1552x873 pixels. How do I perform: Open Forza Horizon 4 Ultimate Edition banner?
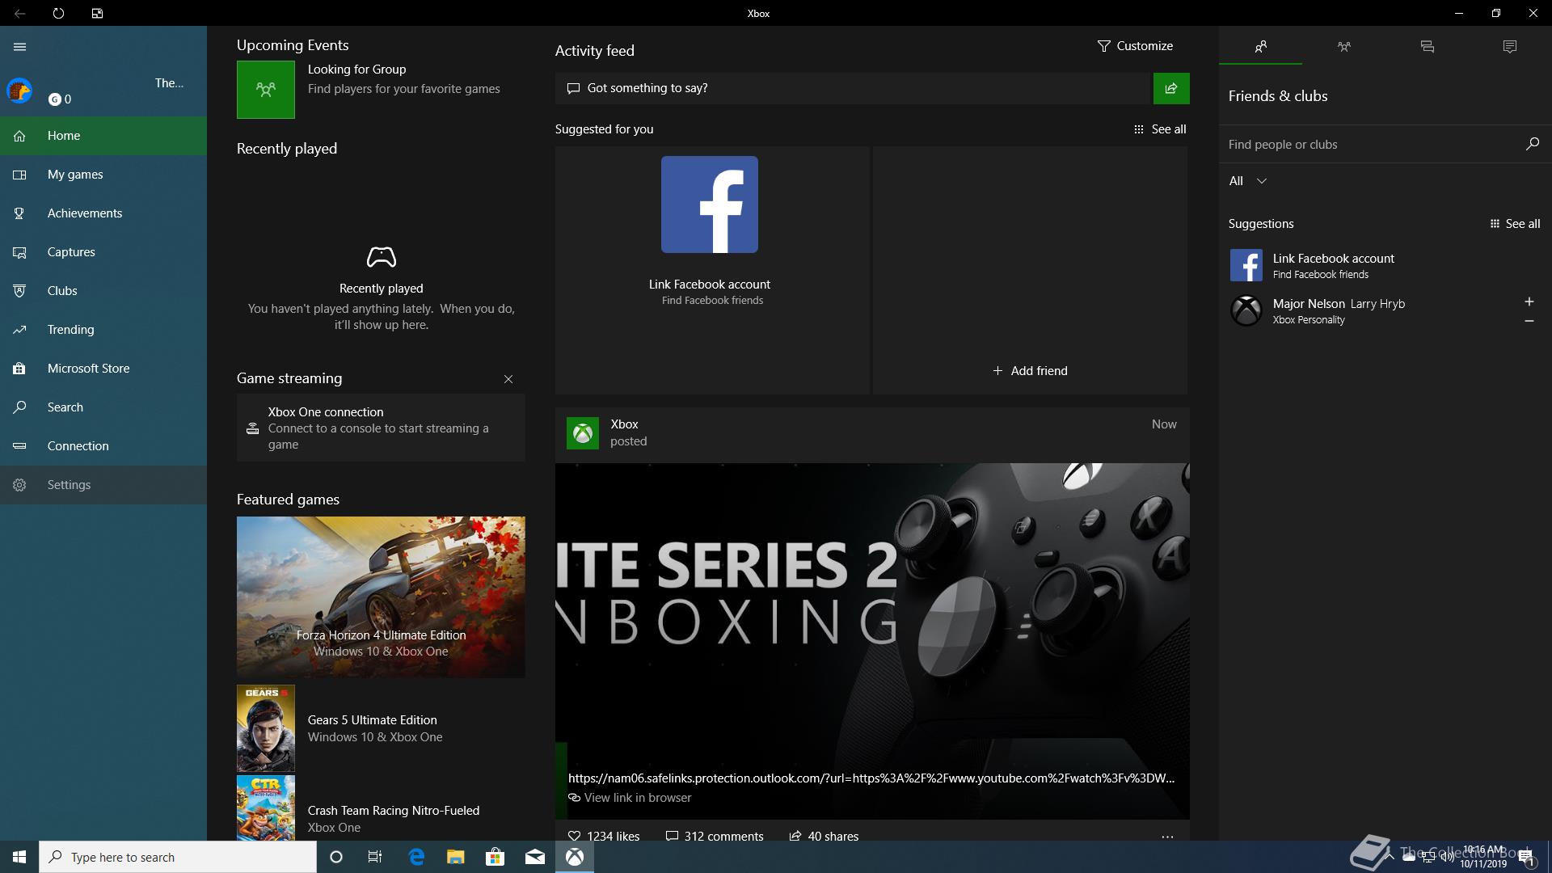point(381,597)
